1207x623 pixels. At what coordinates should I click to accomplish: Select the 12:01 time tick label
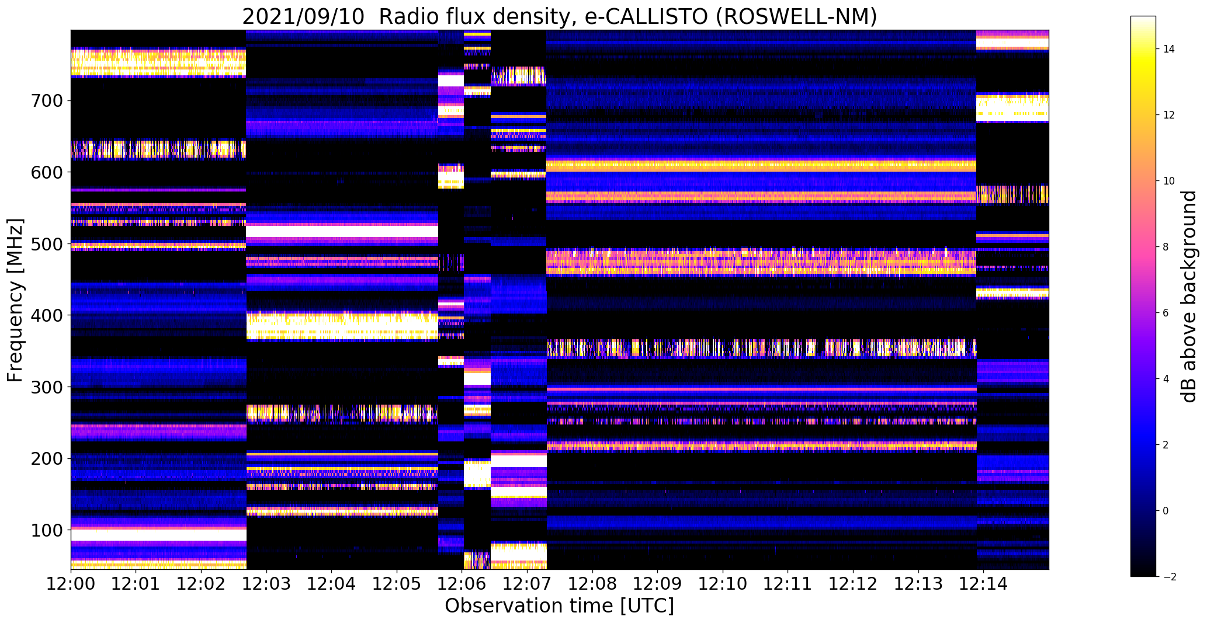point(136,583)
